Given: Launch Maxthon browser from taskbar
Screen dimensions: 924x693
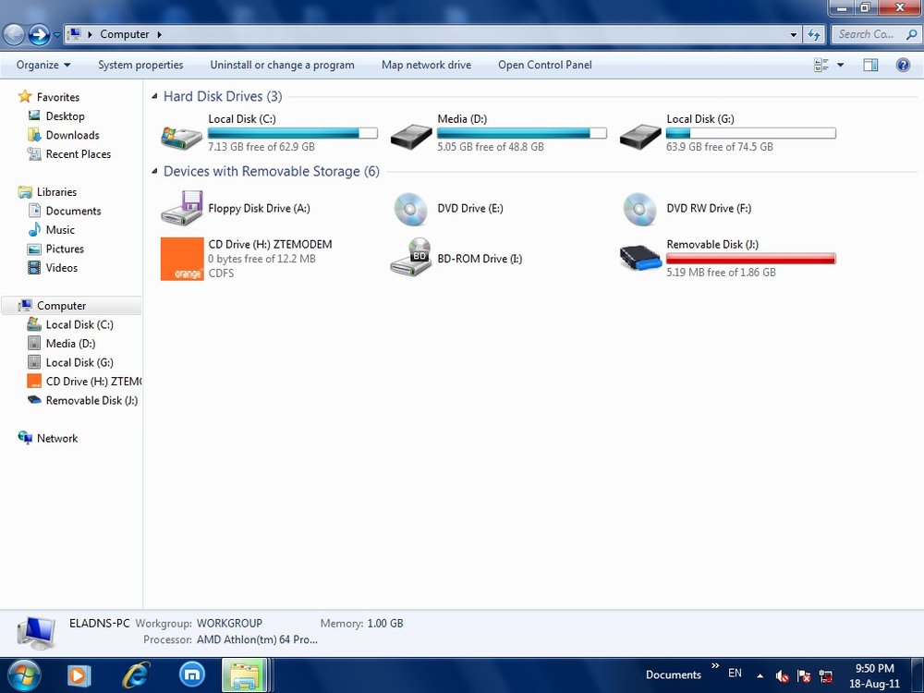Looking at the screenshot, I should [192, 675].
